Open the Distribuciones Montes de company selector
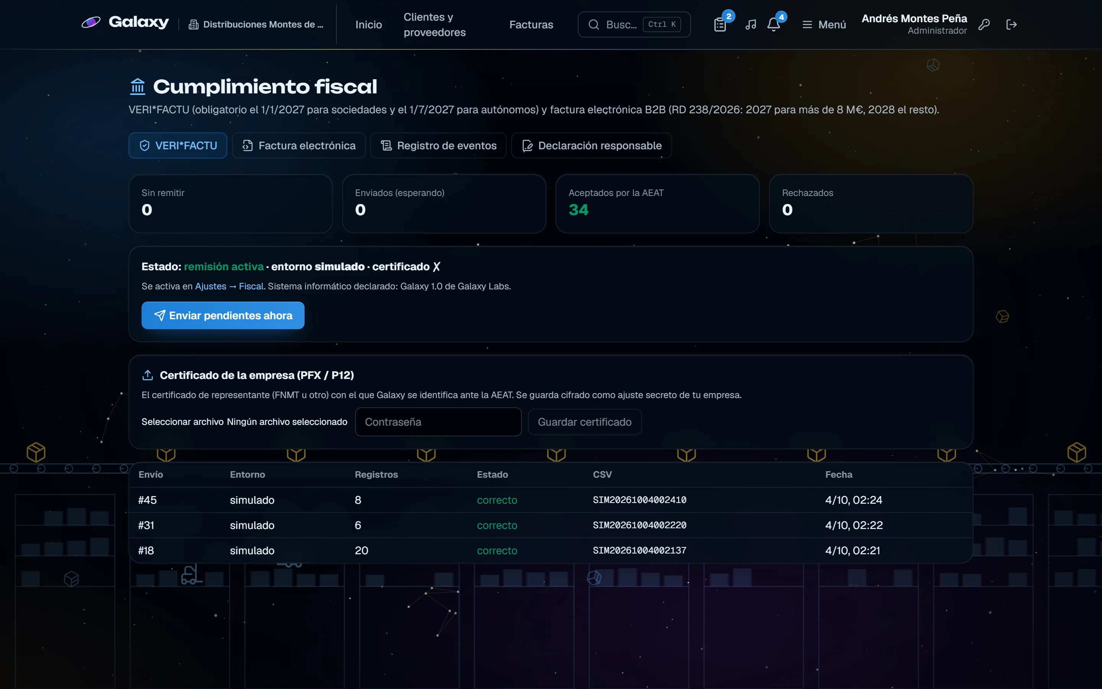This screenshot has width=1102, height=689. 256,24
